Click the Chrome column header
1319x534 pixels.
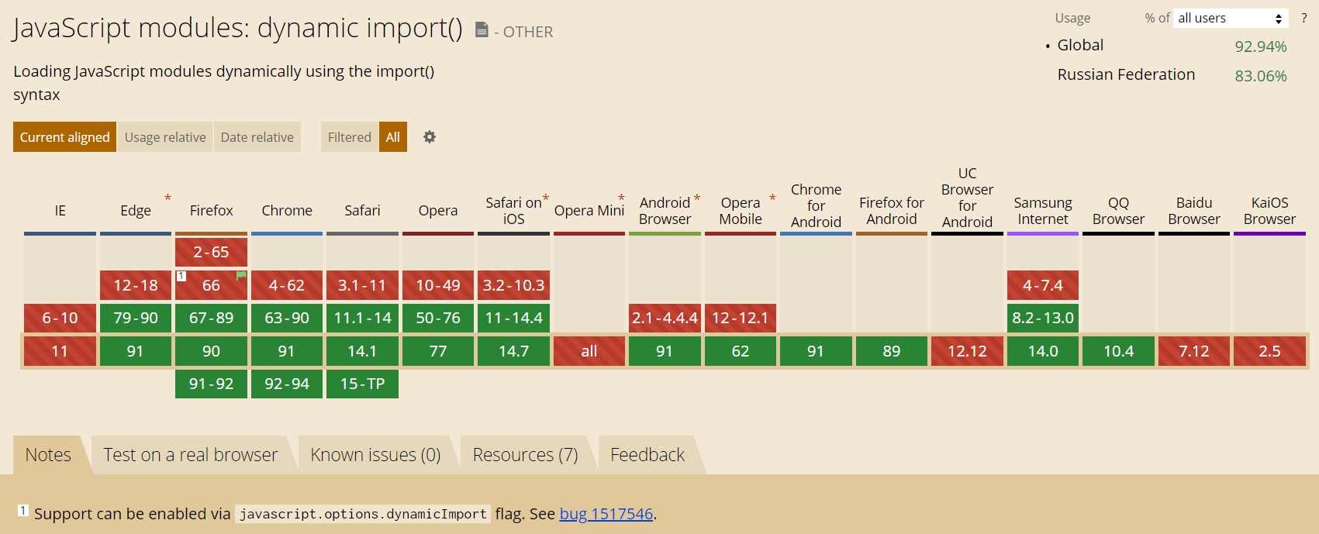coord(287,211)
